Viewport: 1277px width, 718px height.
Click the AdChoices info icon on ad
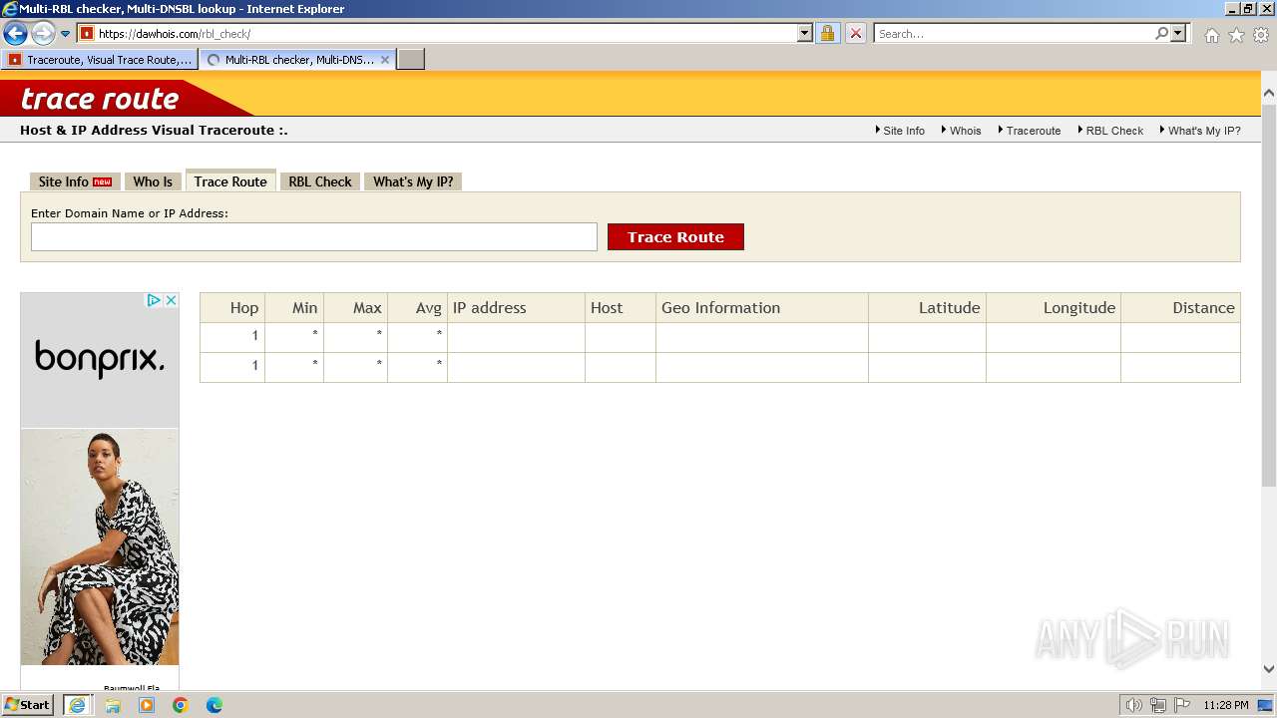[154, 300]
